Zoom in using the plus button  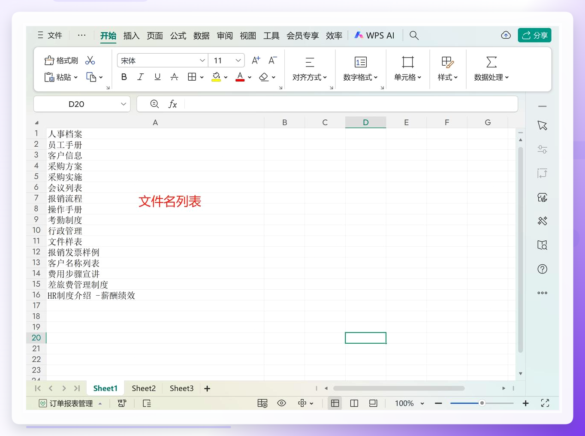click(x=525, y=403)
